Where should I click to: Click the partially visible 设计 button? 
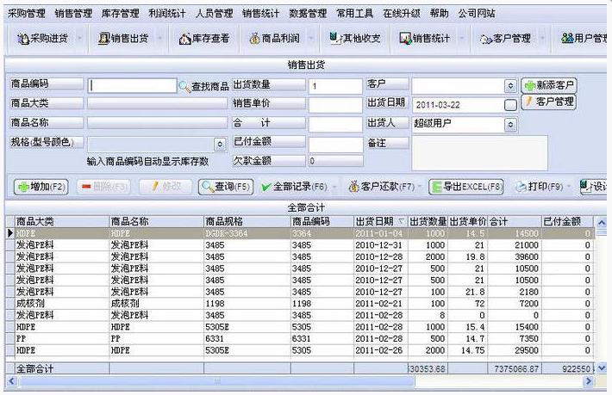[x=593, y=187]
